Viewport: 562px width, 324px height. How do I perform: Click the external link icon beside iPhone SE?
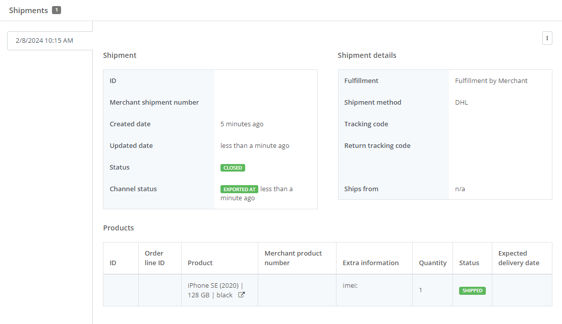tap(241, 295)
